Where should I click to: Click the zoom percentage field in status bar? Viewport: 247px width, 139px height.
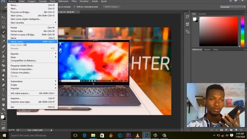12,130
